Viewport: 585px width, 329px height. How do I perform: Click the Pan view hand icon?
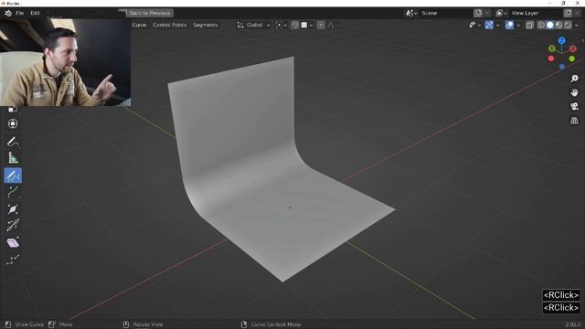point(574,92)
